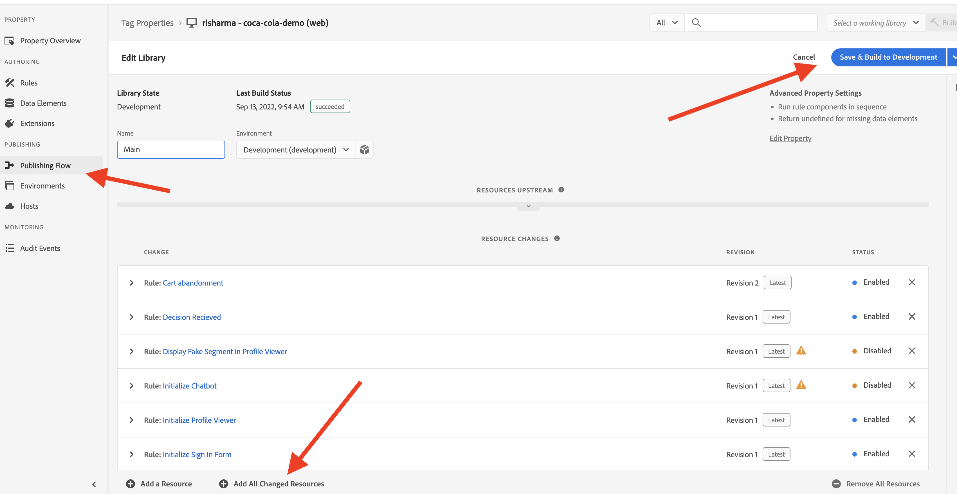Image resolution: width=957 pixels, height=494 pixels.
Task: Remove the Cart abandonment rule from library
Action: click(x=912, y=282)
